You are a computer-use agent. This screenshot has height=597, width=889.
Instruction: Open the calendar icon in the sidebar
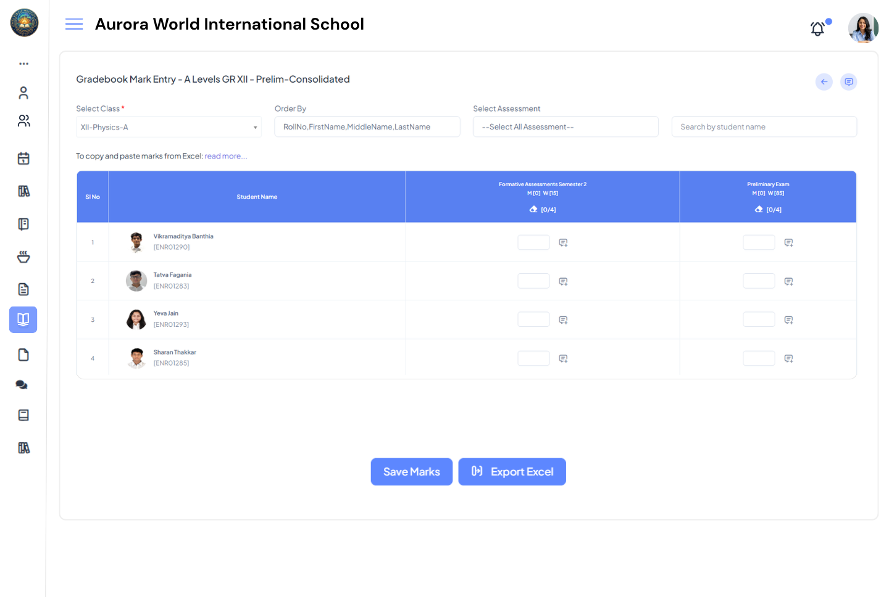click(x=23, y=158)
